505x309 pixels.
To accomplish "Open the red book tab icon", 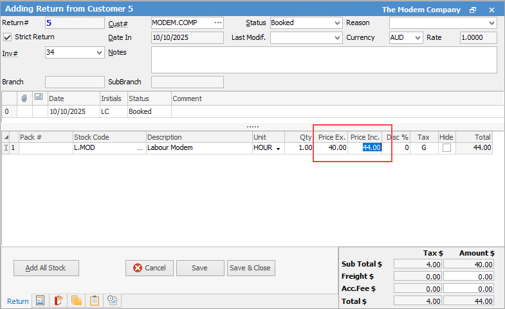I will click(58, 301).
